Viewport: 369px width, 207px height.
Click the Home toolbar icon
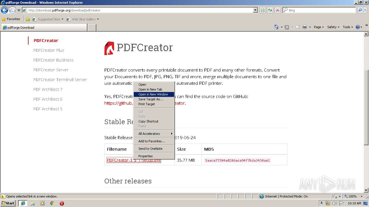pos(276,27)
